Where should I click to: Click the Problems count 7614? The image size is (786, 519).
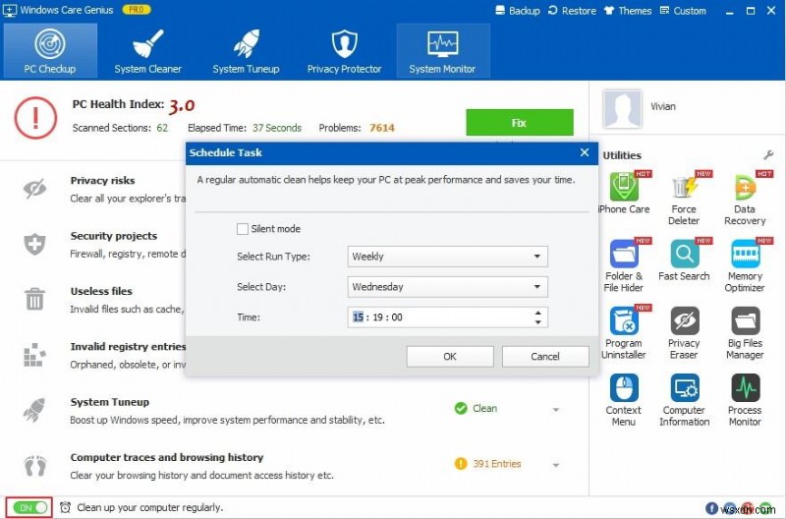[x=382, y=128]
